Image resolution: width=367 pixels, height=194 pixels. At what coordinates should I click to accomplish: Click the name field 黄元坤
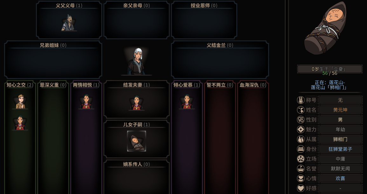340,110
